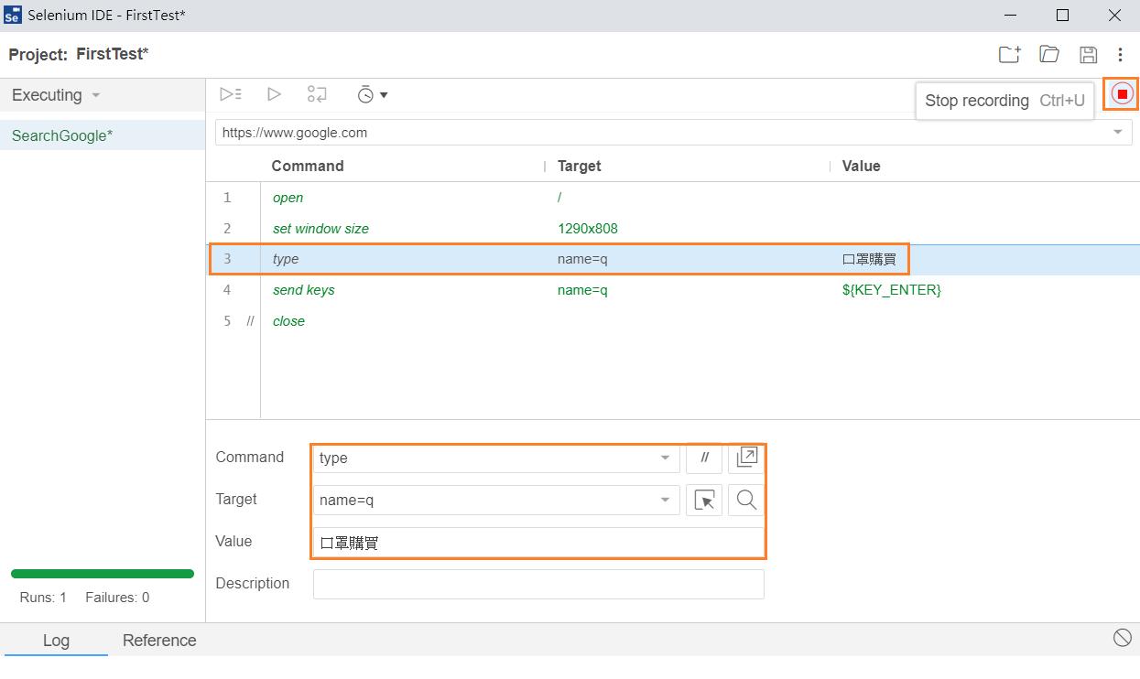Open the test execution speed control
Viewport: 1140px width, 679px height.
coord(372,94)
